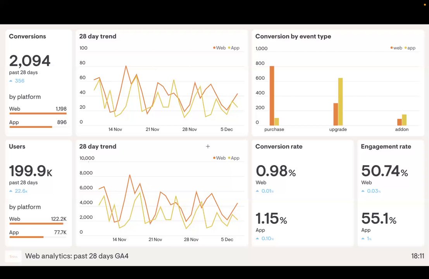Toggle app series in event type chart legend
The width and height of the screenshot is (429, 279).
click(x=410, y=48)
